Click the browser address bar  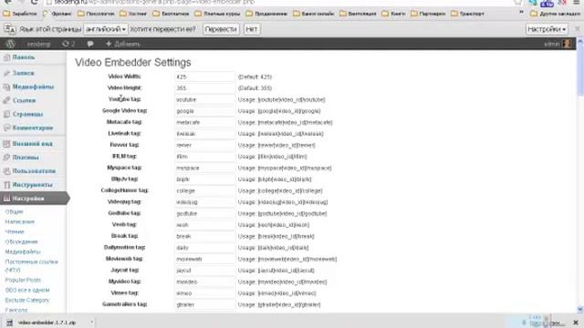click(279, 2)
